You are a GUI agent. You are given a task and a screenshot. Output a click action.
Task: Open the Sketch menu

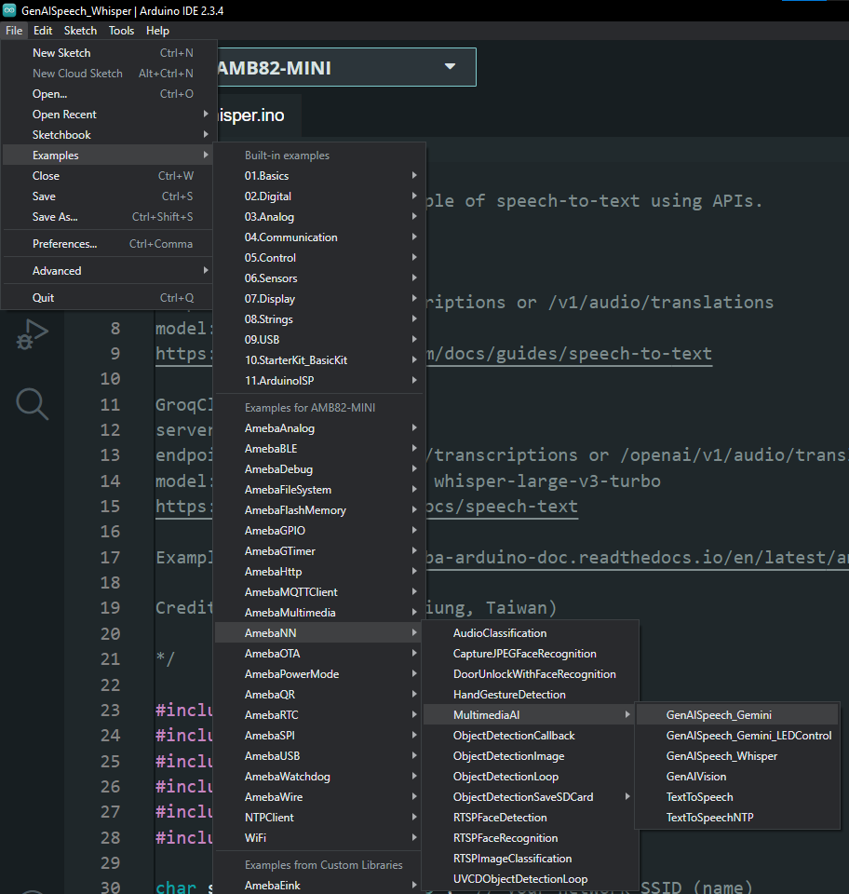point(80,31)
